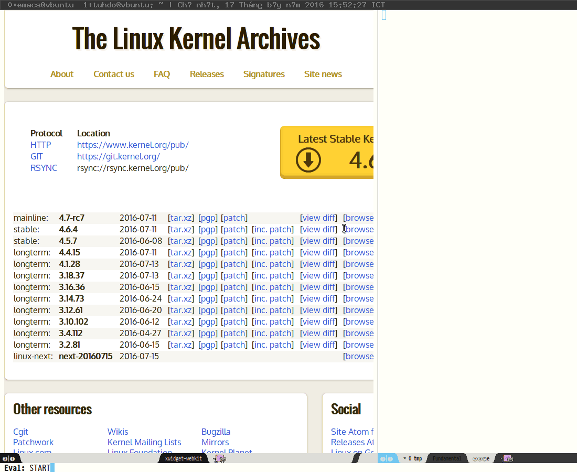Viewport: 577px width, 472px height.
Task: Browse stable 4.6.4 source
Action: 358,229
